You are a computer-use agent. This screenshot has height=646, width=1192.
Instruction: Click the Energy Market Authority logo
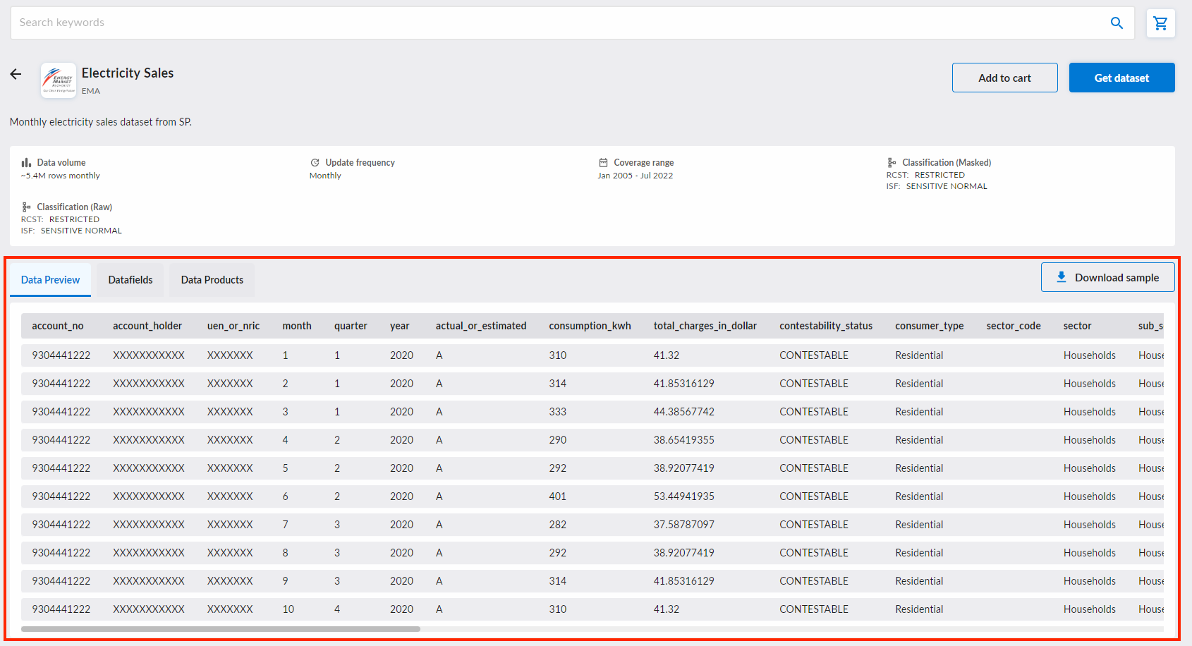(59, 80)
